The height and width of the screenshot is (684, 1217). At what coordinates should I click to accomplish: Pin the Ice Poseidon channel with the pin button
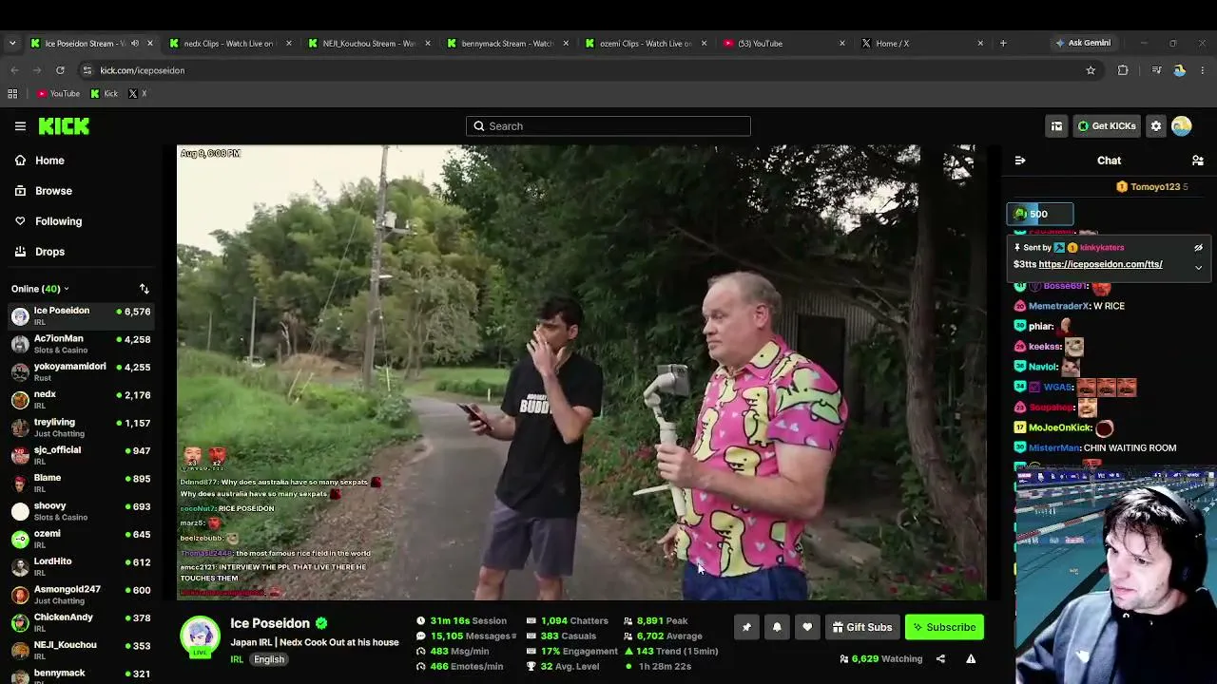(746, 627)
